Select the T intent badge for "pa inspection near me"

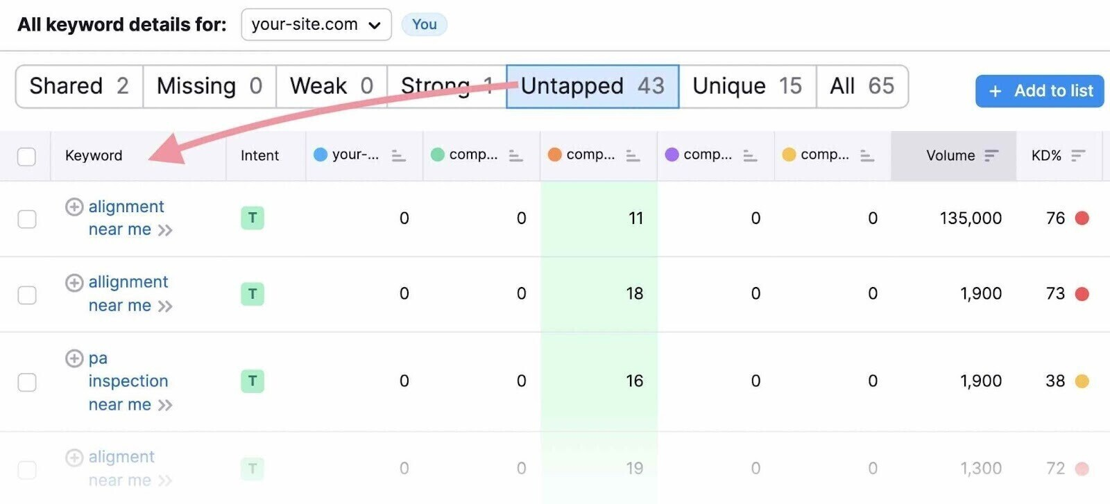click(x=252, y=381)
